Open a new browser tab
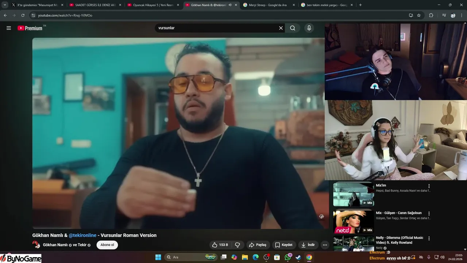The image size is (467, 263). pyautogui.click(x=360, y=5)
